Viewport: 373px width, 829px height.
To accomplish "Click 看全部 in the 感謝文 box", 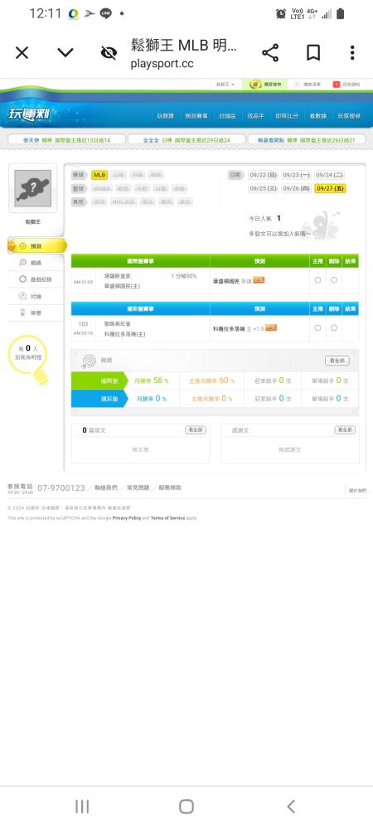I will click(x=345, y=429).
